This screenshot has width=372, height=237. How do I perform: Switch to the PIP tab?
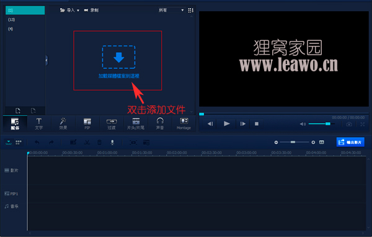coord(87,123)
